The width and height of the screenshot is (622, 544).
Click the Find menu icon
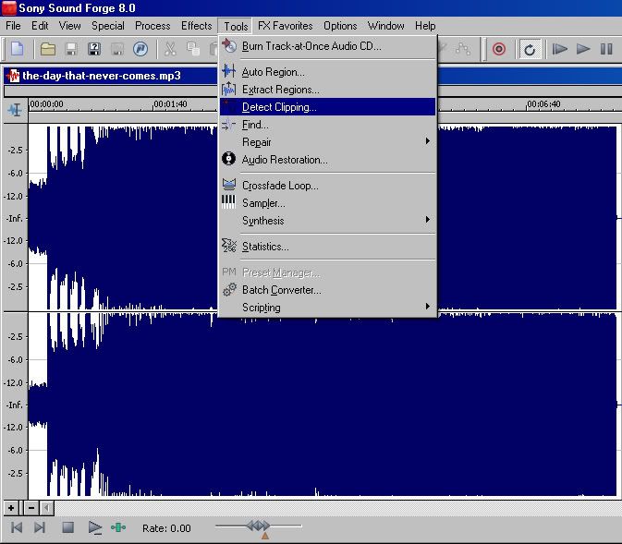coord(228,125)
